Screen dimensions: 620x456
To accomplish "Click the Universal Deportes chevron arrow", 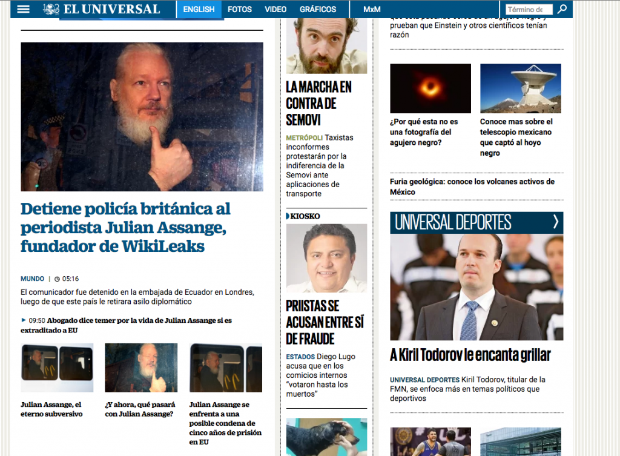I will [556, 222].
